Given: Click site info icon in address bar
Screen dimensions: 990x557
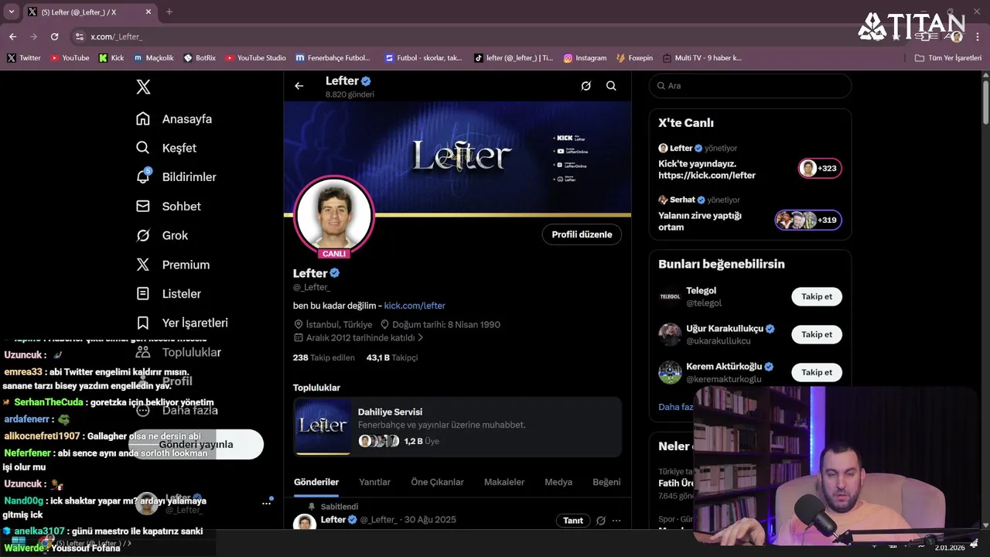Looking at the screenshot, I should coord(79,36).
